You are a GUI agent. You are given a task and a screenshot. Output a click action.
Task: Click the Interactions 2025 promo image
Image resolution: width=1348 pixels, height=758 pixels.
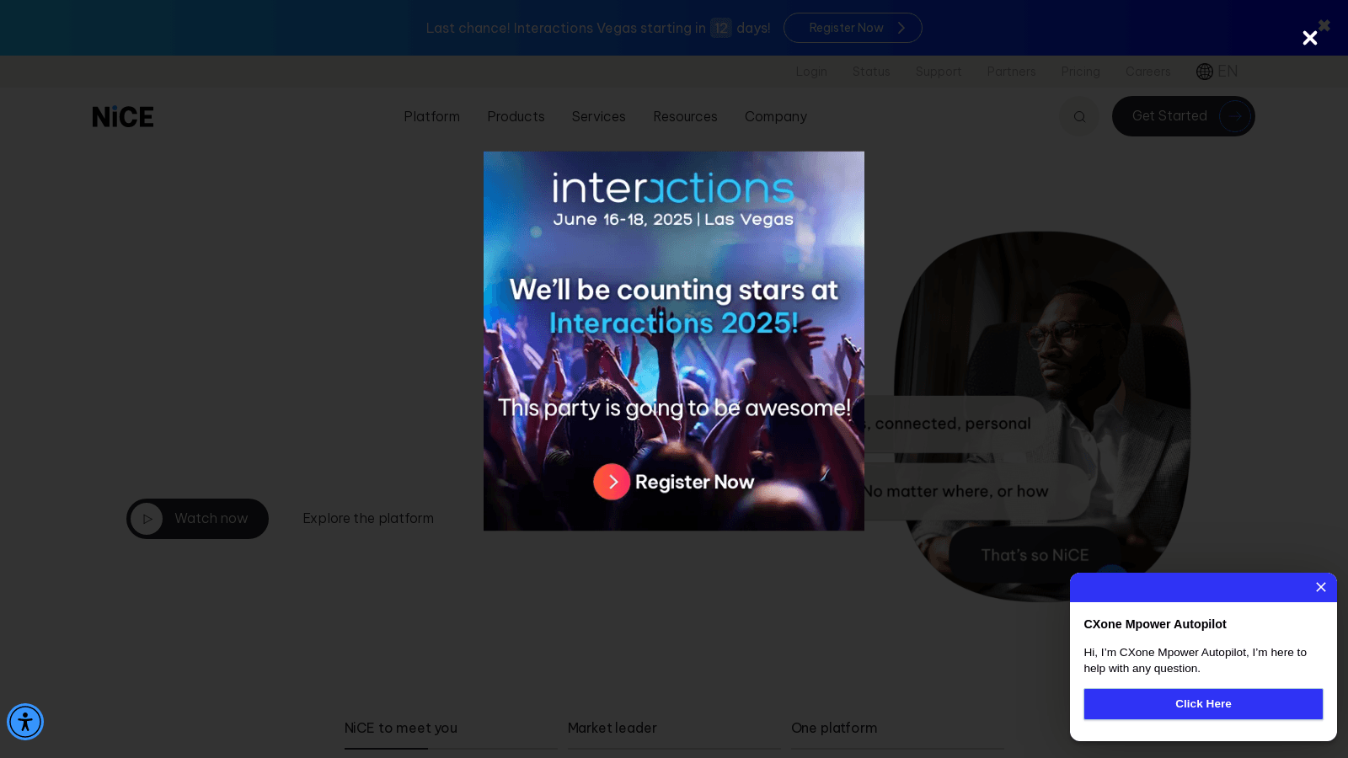[x=674, y=341]
